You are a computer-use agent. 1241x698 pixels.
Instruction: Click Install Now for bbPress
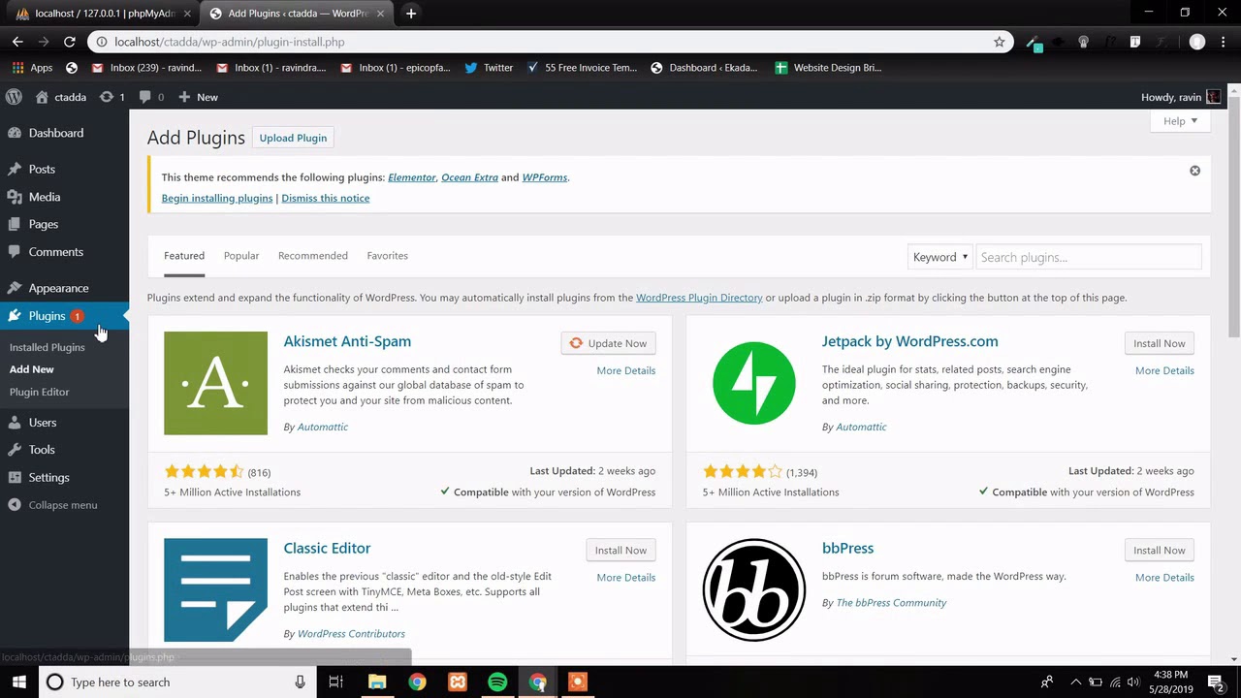[1160, 550]
